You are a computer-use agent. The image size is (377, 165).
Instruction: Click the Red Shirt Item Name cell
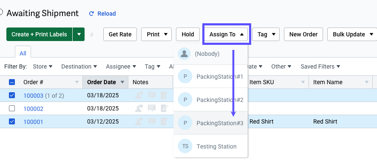(325, 121)
